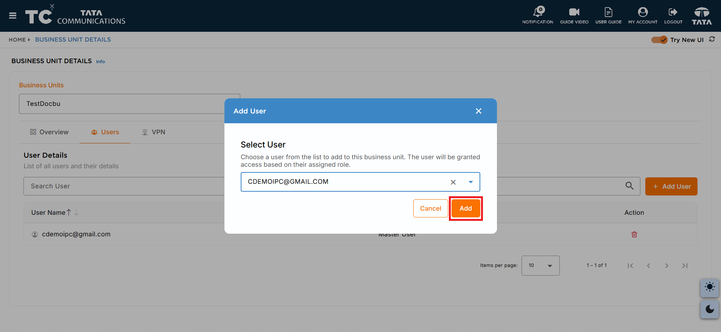The height and width of the screenshot is (332, 721).
Task: Click the Search User input field
Action: [125, 186]
